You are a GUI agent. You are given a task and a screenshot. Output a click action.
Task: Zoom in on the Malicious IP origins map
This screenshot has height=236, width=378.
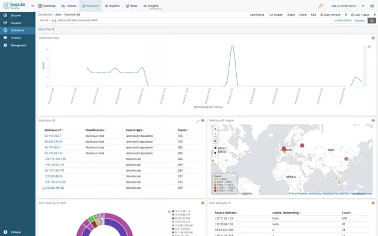216,129
